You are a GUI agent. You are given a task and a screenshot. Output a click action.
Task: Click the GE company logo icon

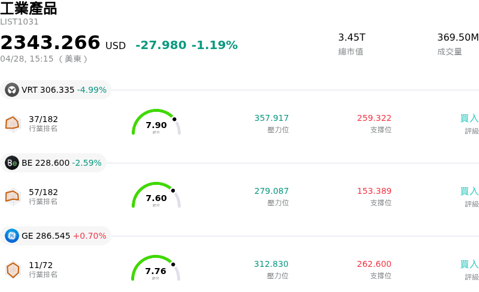coord(12,236)
